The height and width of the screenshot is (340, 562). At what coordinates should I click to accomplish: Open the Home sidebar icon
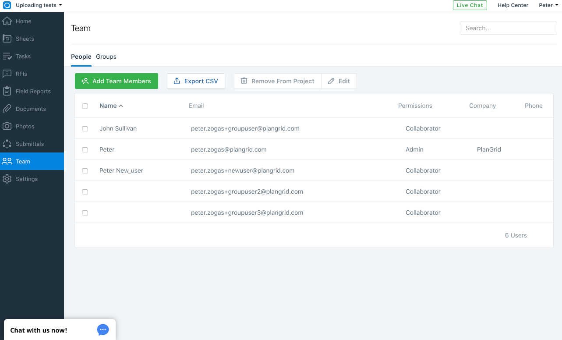point(7,21)
